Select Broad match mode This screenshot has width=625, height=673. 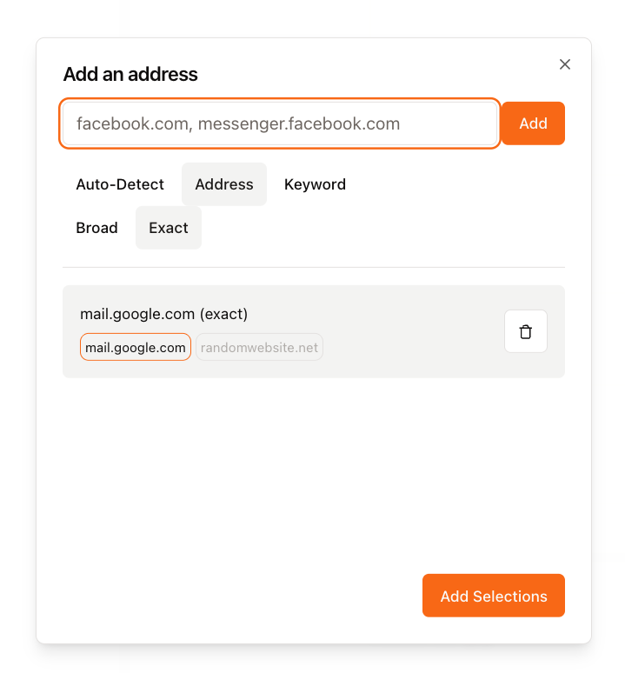pos(96,228)
